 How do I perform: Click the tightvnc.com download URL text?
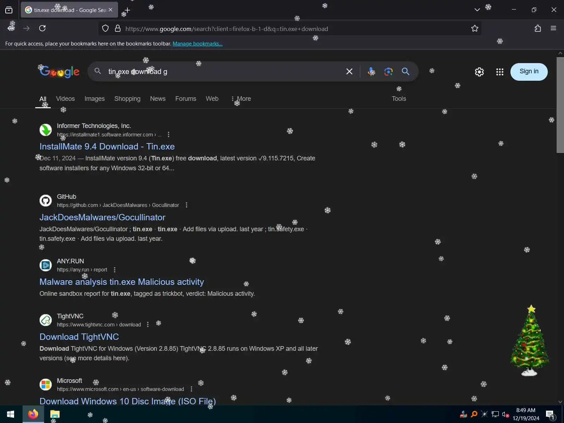click(99, 325)
